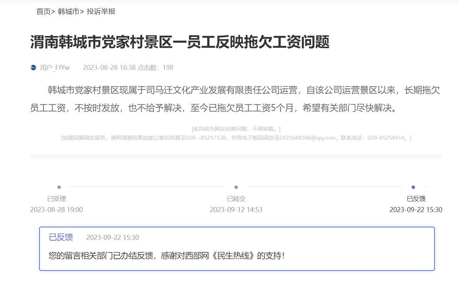Click the 2023-09-22 15:30 timeline timestamp
Screen dimensions: 458x283
pyautogui.click(x=416, y=210)
